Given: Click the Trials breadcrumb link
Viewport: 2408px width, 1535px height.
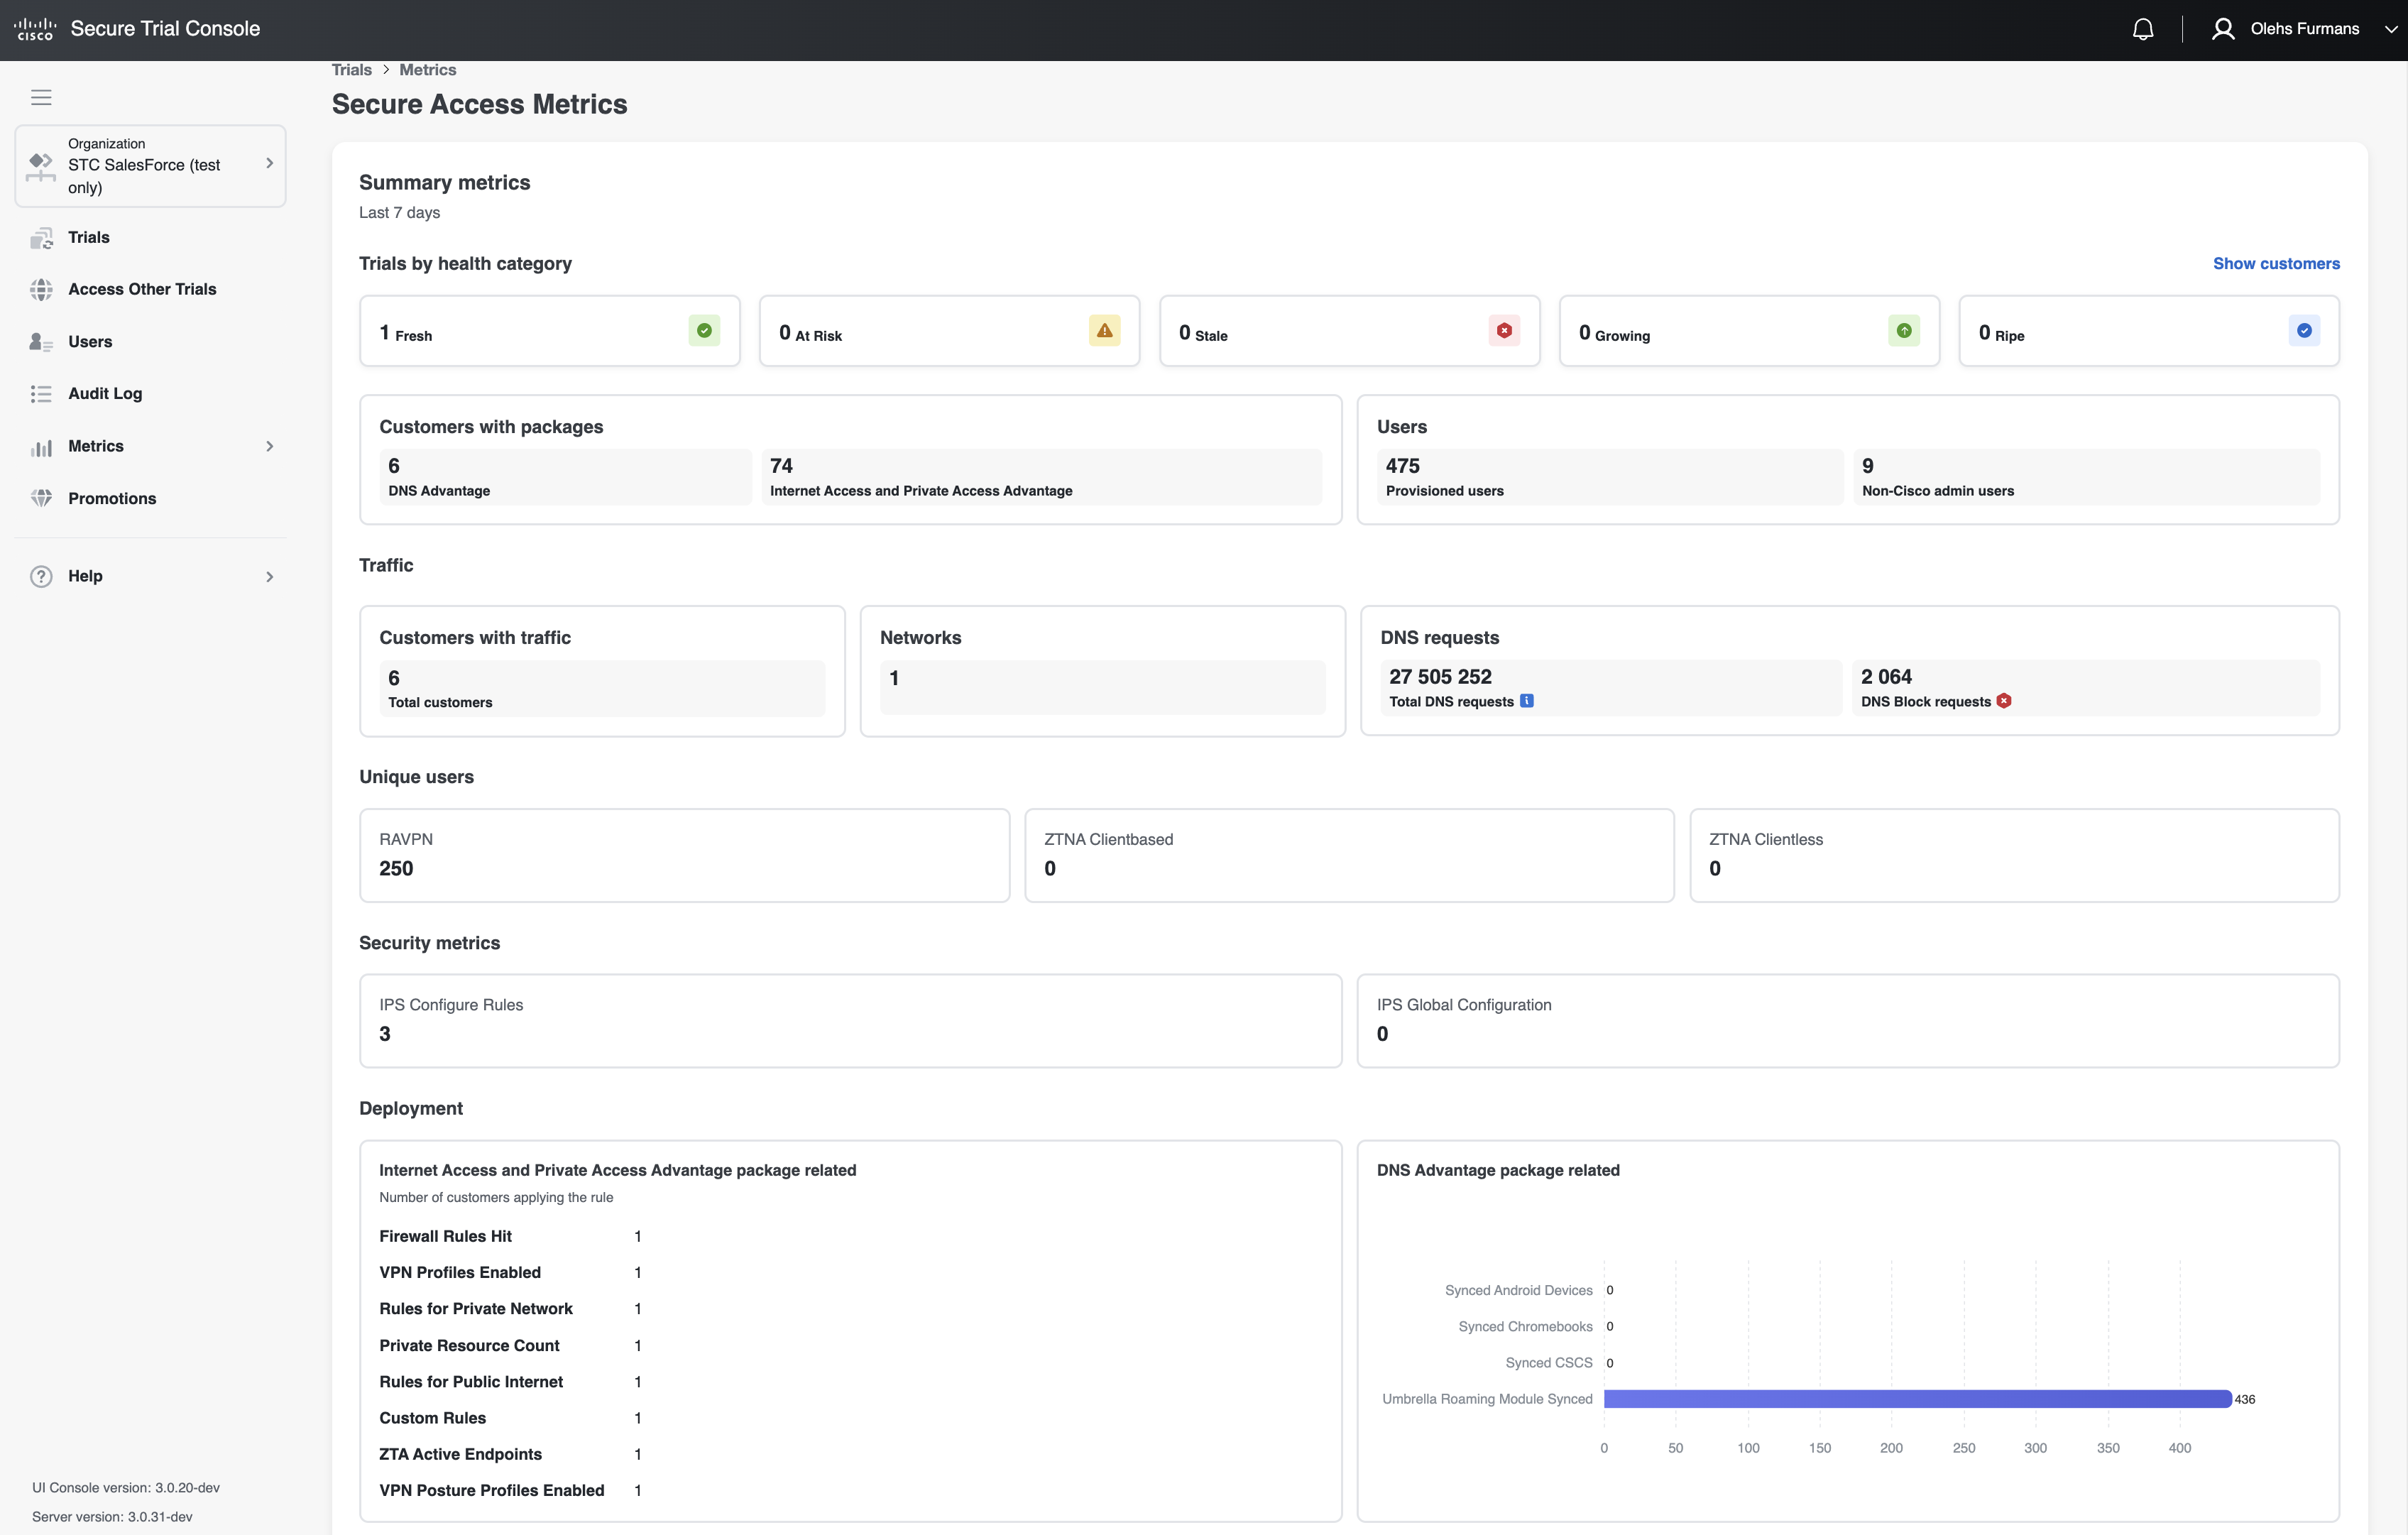Looking at the screenshot, I should coord(351,70).
